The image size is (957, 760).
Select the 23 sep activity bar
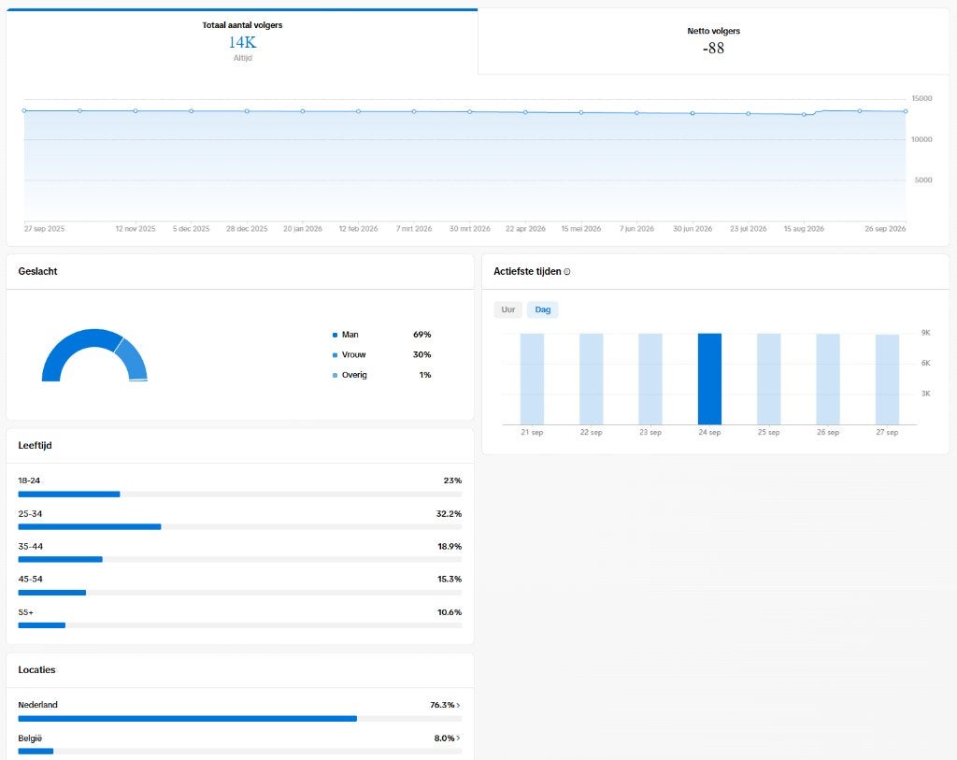click(x=650, y=379)
